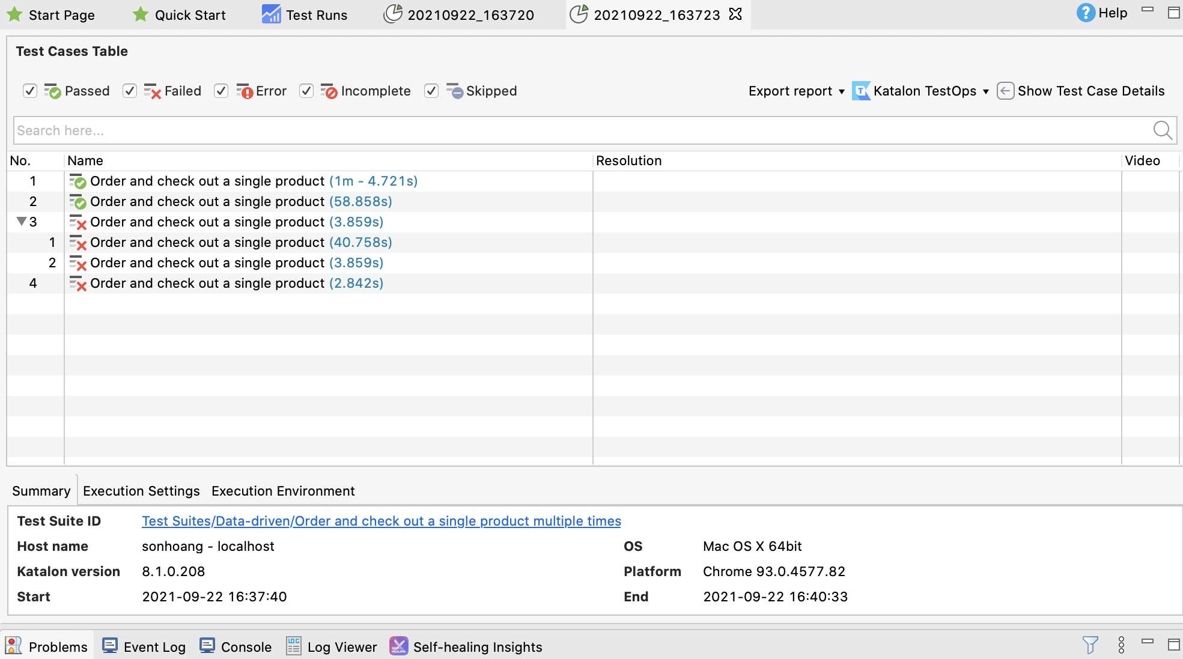Open the Test Runs view
Screen dimensions: 1183x659
[305, 14]
